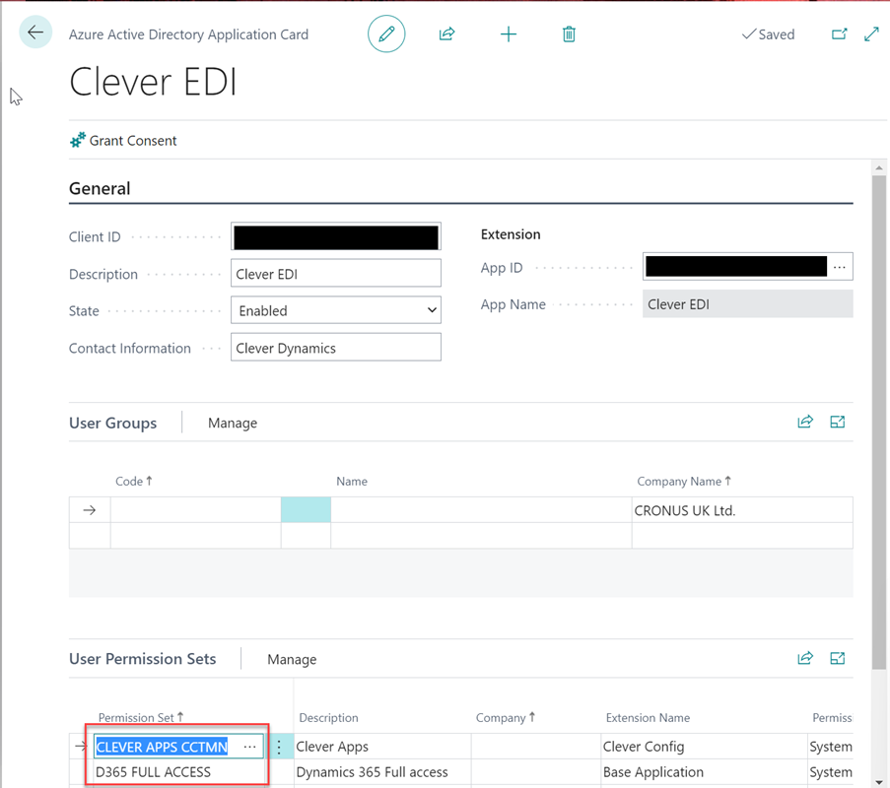The width and height of the screenshot is (890, 788).
Task: Open the Permission Set lookup ellipsis
Action: (249, 747)
